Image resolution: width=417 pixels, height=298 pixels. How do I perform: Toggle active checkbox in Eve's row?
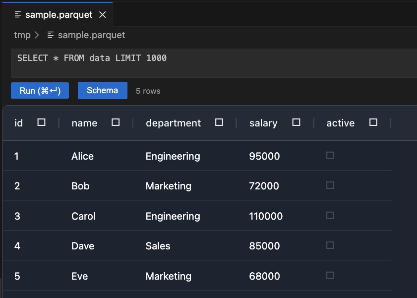tap(330, 276)
